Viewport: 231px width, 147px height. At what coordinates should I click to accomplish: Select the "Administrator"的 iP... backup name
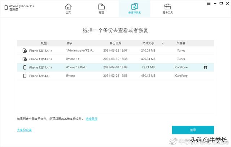click(80, 51)
